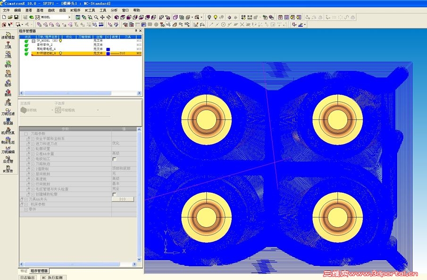Select the 剩余毛坯 remaining stock icon
The height and width of the screenshot is (280, 427).
(x=8, y=140)
